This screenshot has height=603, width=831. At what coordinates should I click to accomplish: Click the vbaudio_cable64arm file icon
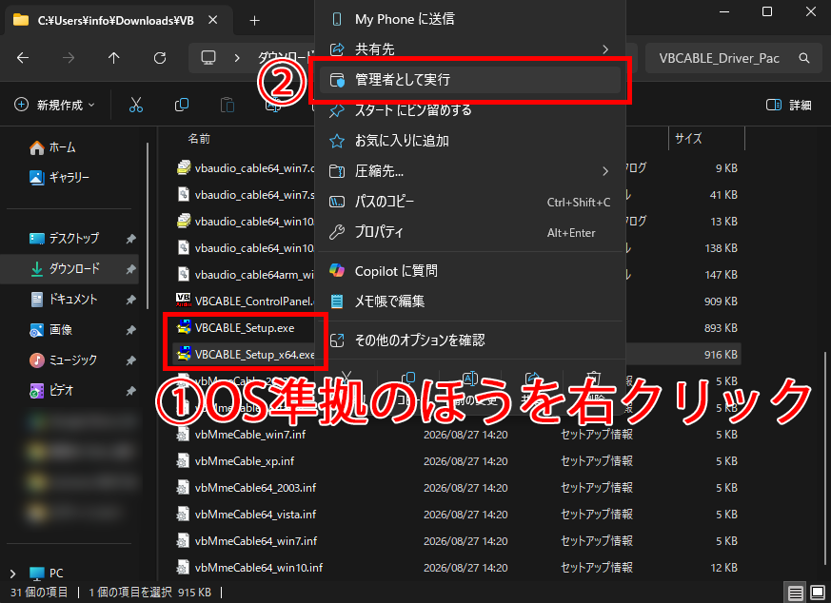click(x=184, y=274)
